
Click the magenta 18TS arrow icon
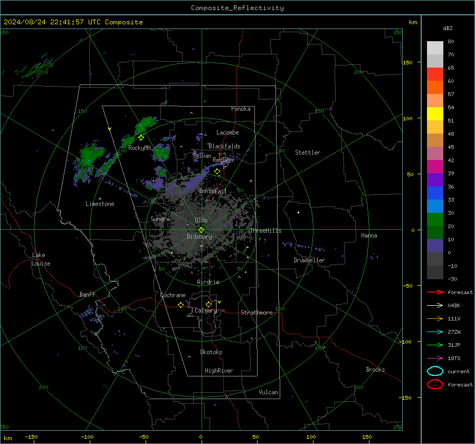435,358
